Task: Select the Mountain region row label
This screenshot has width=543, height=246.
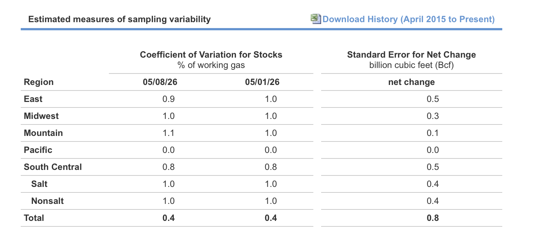Action: coord(43,133)
